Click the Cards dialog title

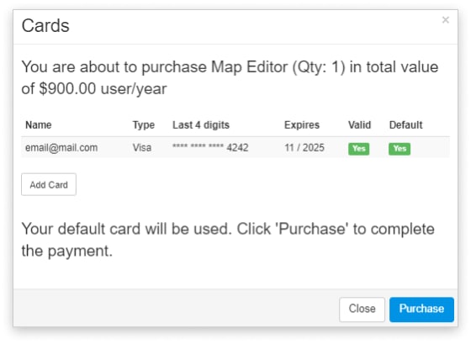click(x=45, y=25)
